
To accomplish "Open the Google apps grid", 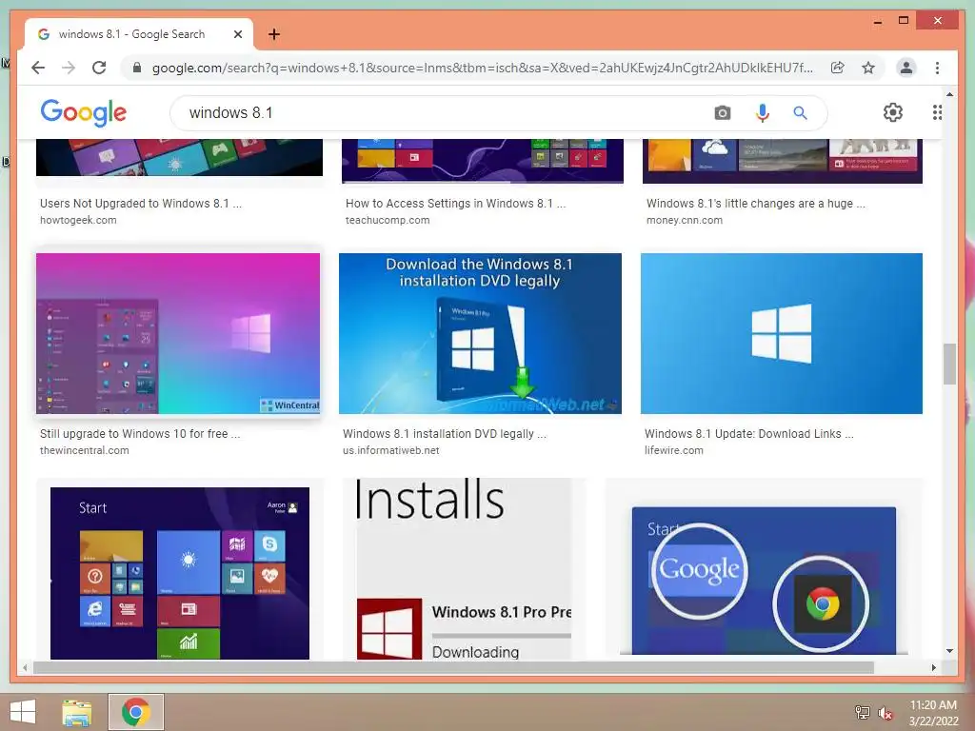I will tap(937, 112).
